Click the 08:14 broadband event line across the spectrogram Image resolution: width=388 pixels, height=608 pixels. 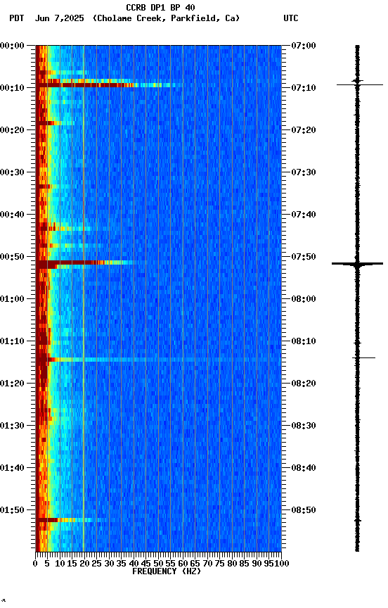158,360
